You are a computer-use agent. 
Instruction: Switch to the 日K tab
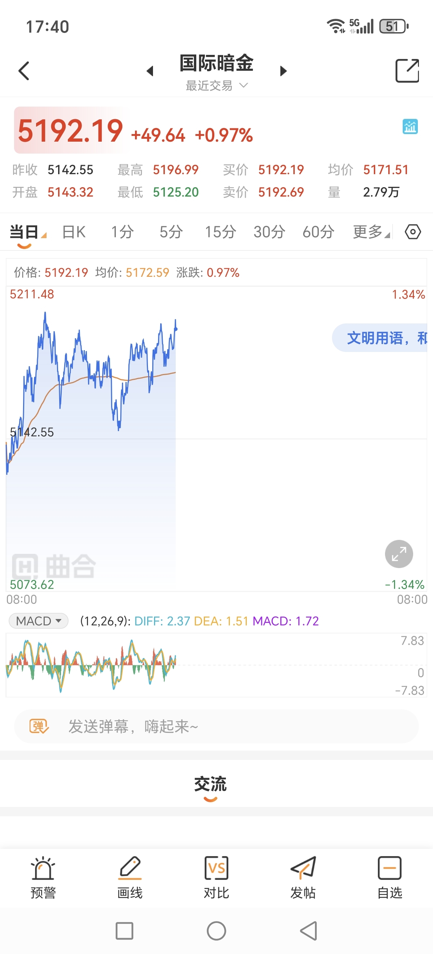(x=74, y=232)
